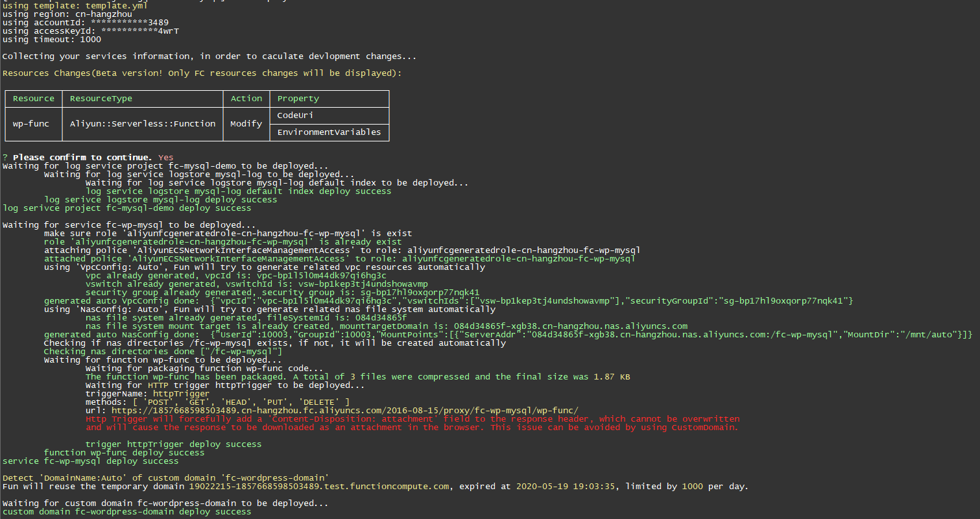Click 'service fc-wp-mysql deploy success' line
Viewport: 980px width, 519px height.
(x=91, y=461)
